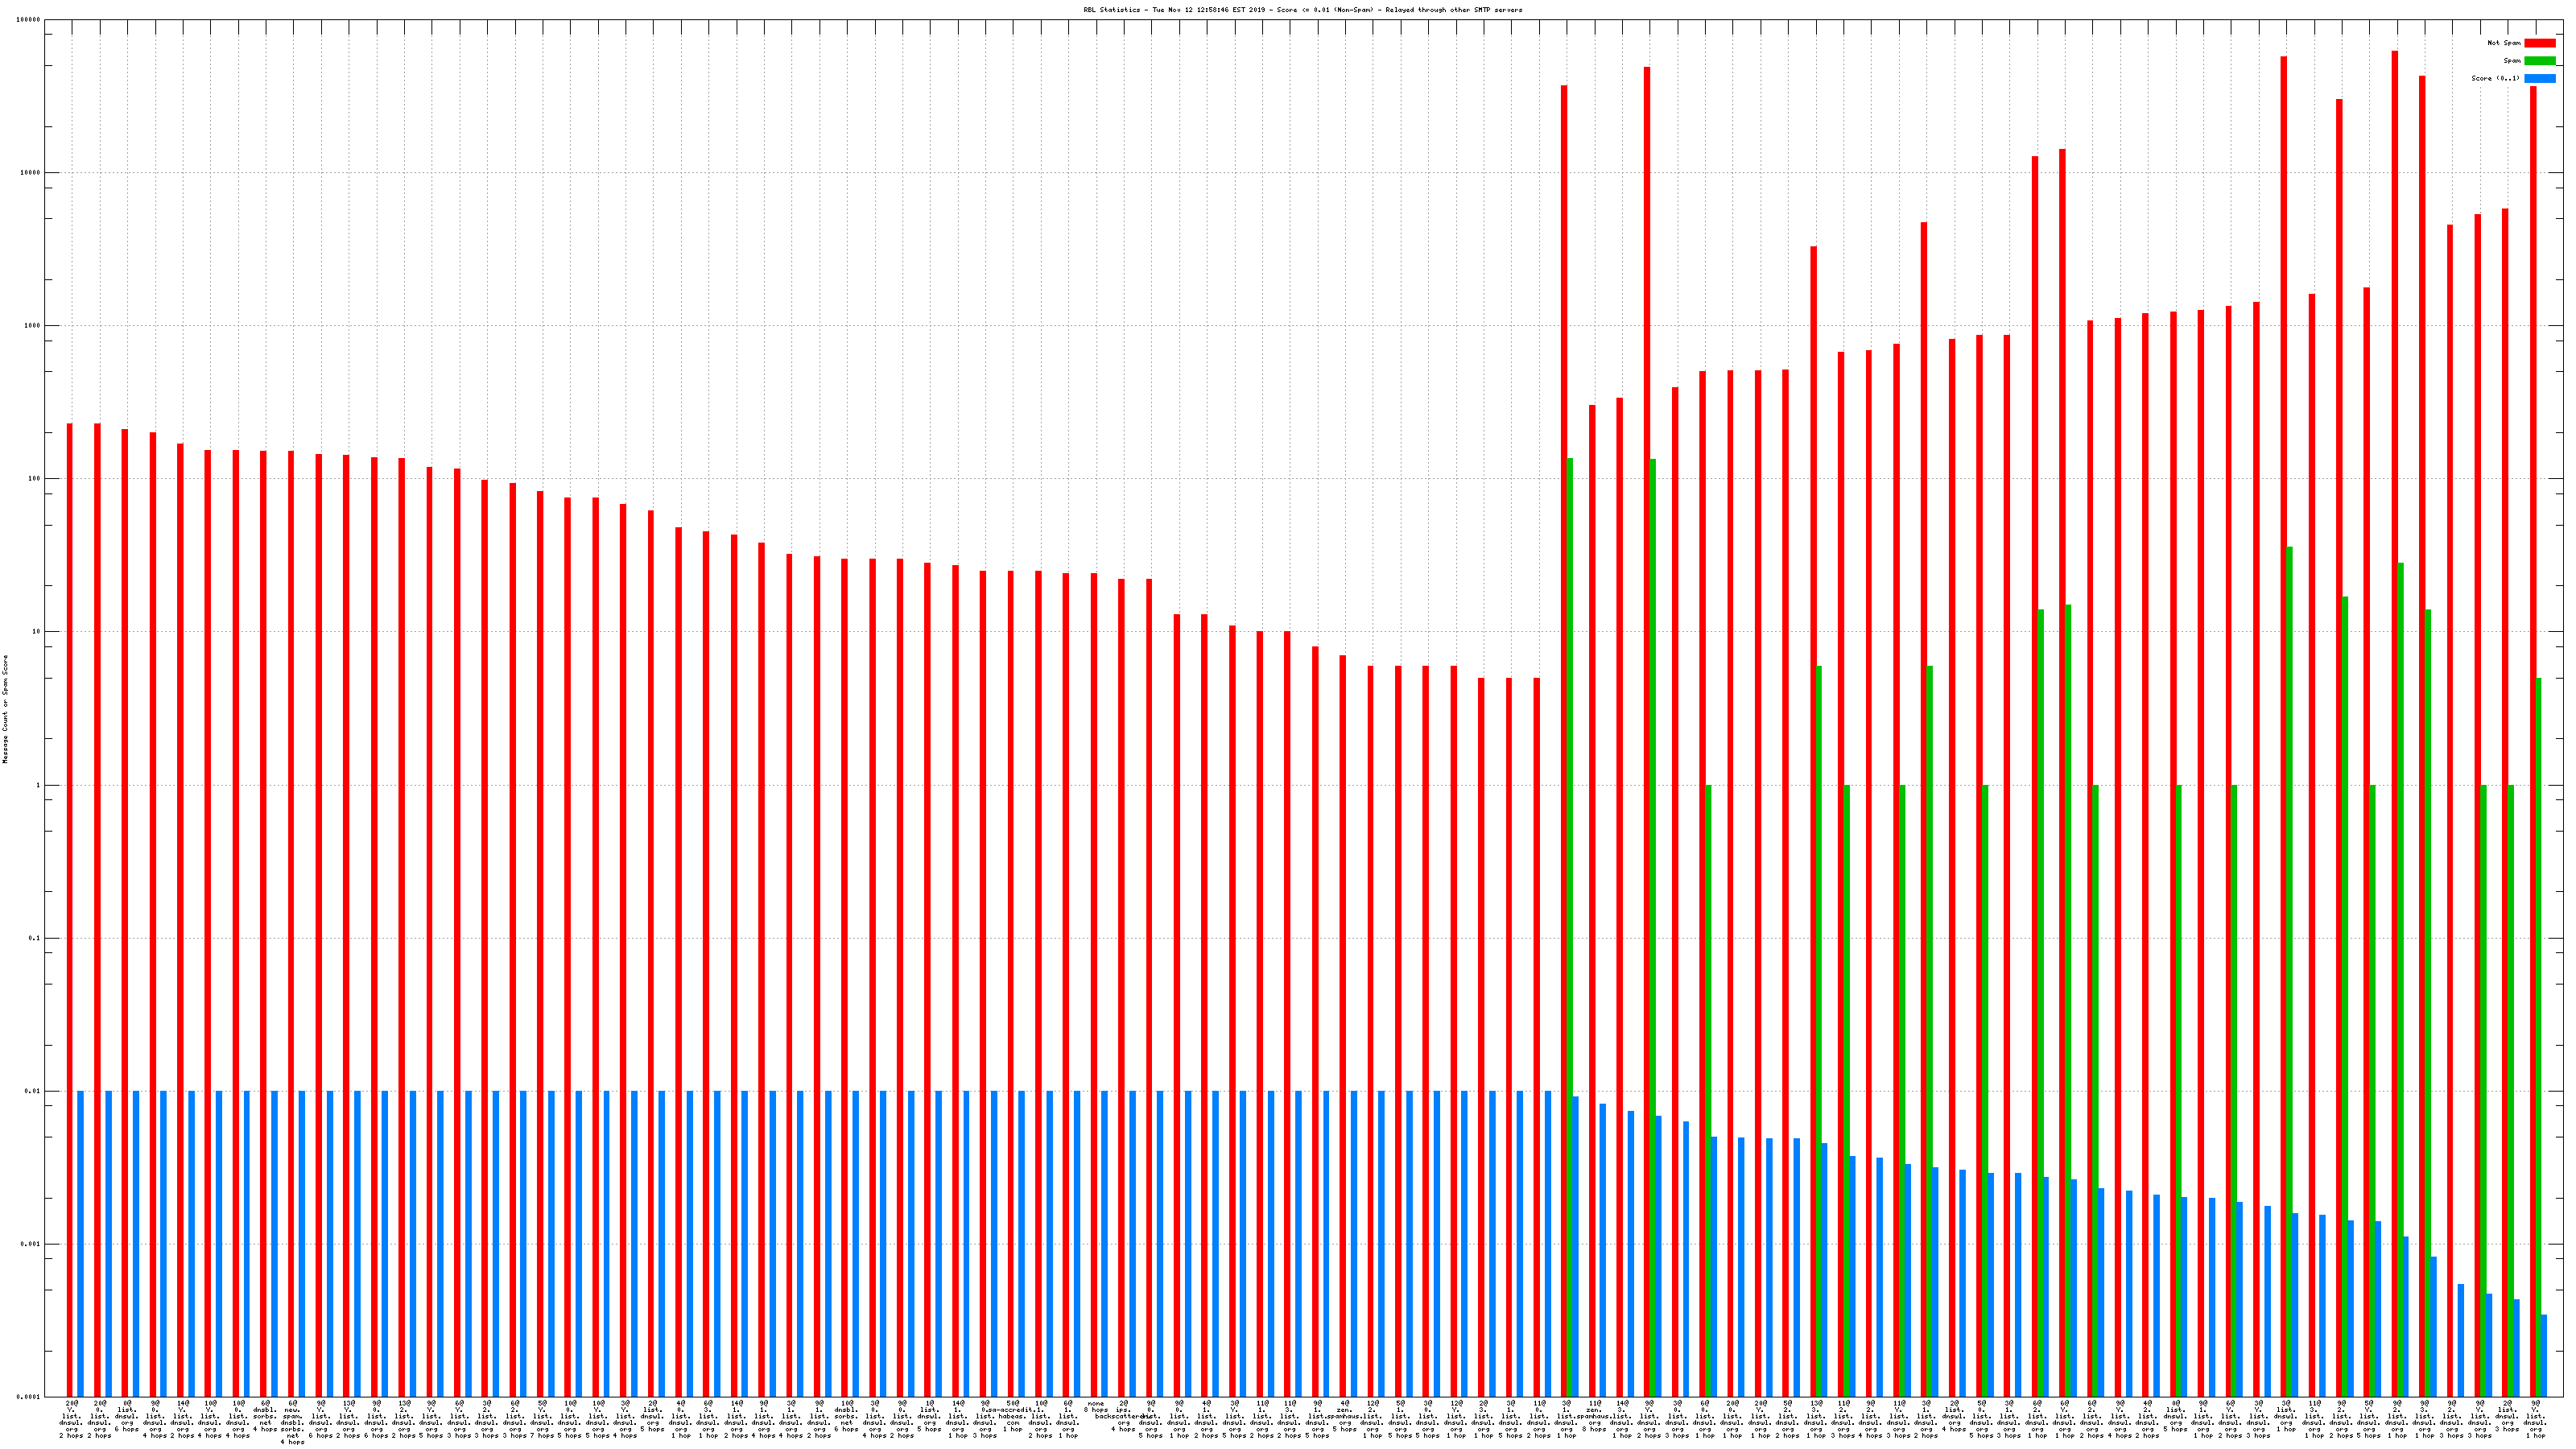2576x1449 pixels.
Task: Click the blue Score (0..1) legend swatch
Action: tap(2539, 78)
